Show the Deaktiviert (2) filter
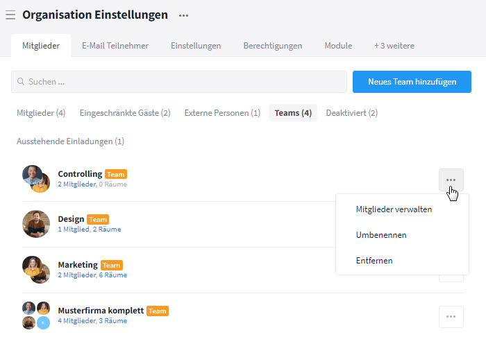Image resolution: width=486 pixels, height=337 pixels. [351, 113]
